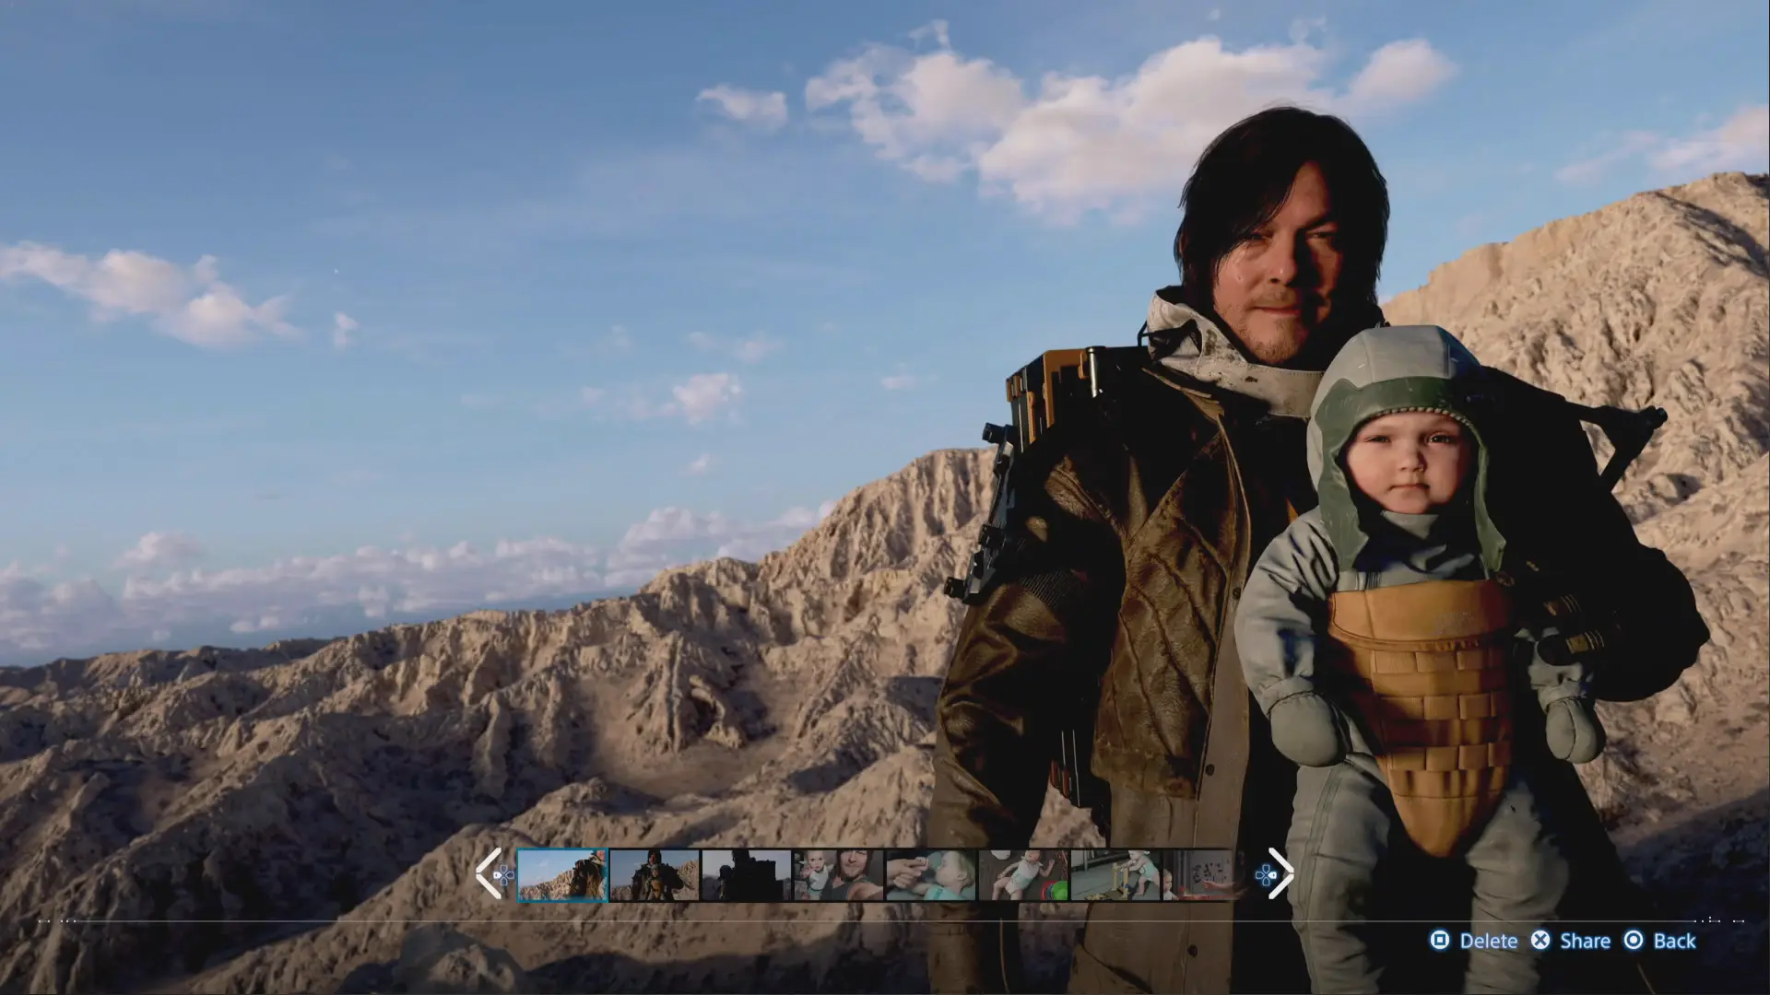This screenshot has height=995, width=1770.
Task: Open the fifth thumbnail of baby being fed
Action: 931,874
